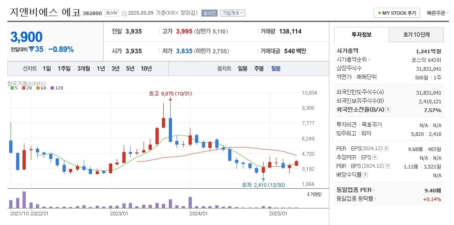Click the 저가 value 3,835

(x=184, y=51)
